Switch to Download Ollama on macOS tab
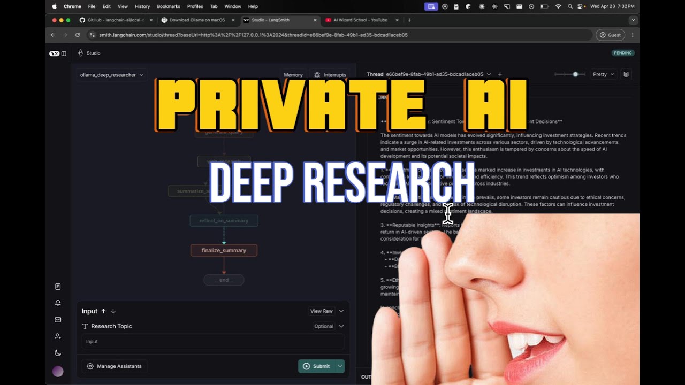This screenshot has width=685, height=385. coord(197,20)
